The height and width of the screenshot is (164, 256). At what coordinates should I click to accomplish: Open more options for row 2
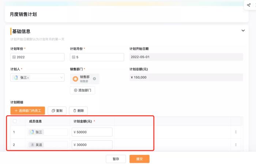pos(236,145)
